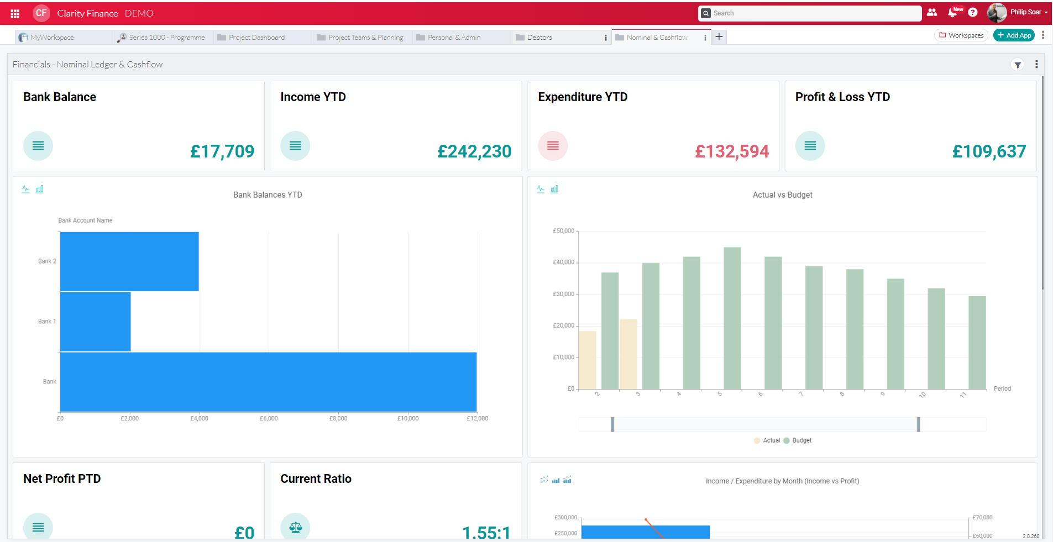The height and width of the screenshot is (542, 1053).
Task: Open the Debtors tab overflow menu
Action: pos(605,37)
